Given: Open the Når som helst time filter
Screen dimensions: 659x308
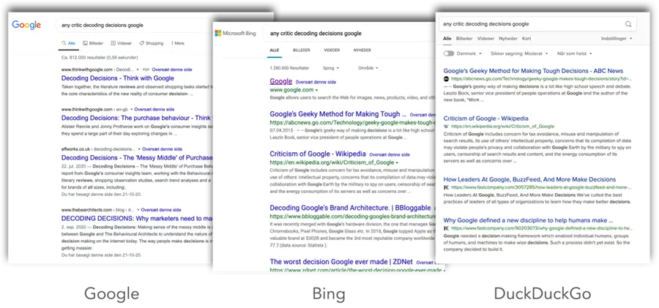Looking at the screenshot, I should [575, 54].
